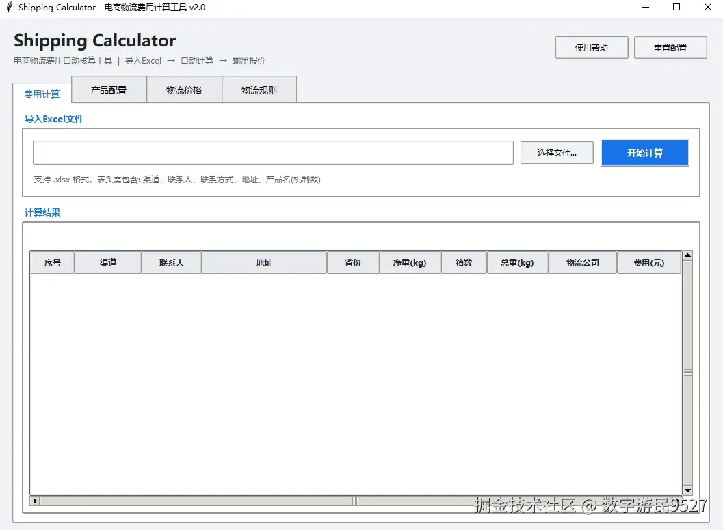Select the 省份 column header

pyautogui.click(x=353, y=262)
